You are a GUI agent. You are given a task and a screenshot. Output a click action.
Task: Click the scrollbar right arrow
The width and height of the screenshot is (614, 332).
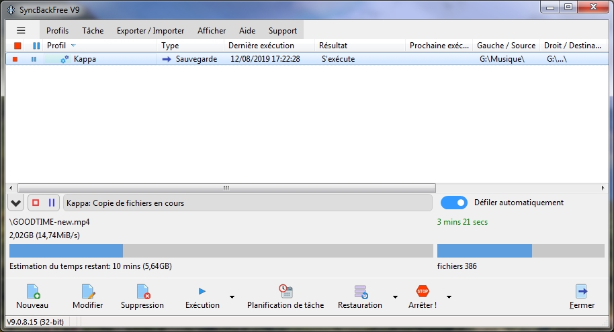click(603, 188)
